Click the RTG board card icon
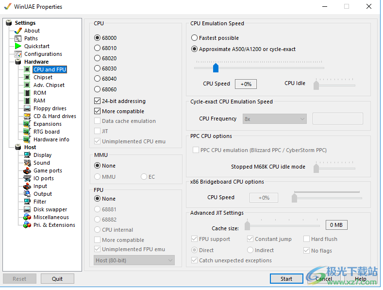The height and width of the screenshot is (290, 383). point(27,132)
